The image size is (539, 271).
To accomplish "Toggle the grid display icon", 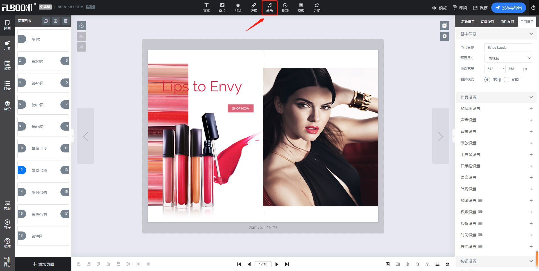I will pos(438,264).
